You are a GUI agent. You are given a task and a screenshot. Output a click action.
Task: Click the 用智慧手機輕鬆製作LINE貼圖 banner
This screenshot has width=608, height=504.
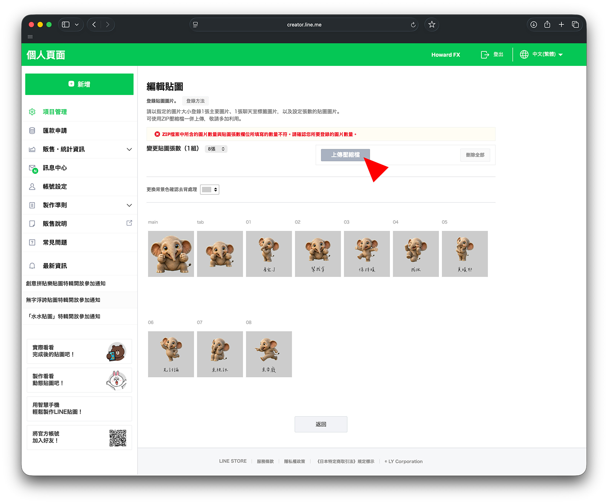79,409
